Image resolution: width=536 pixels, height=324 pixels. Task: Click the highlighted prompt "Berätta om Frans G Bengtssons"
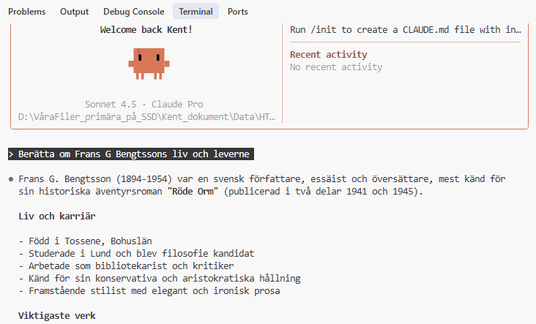[130, 154]
